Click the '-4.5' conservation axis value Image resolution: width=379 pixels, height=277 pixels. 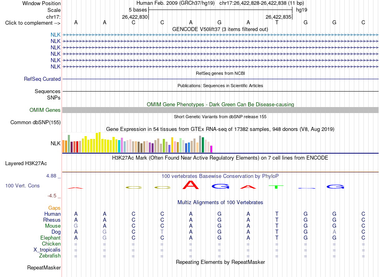[x=52, y=195]
